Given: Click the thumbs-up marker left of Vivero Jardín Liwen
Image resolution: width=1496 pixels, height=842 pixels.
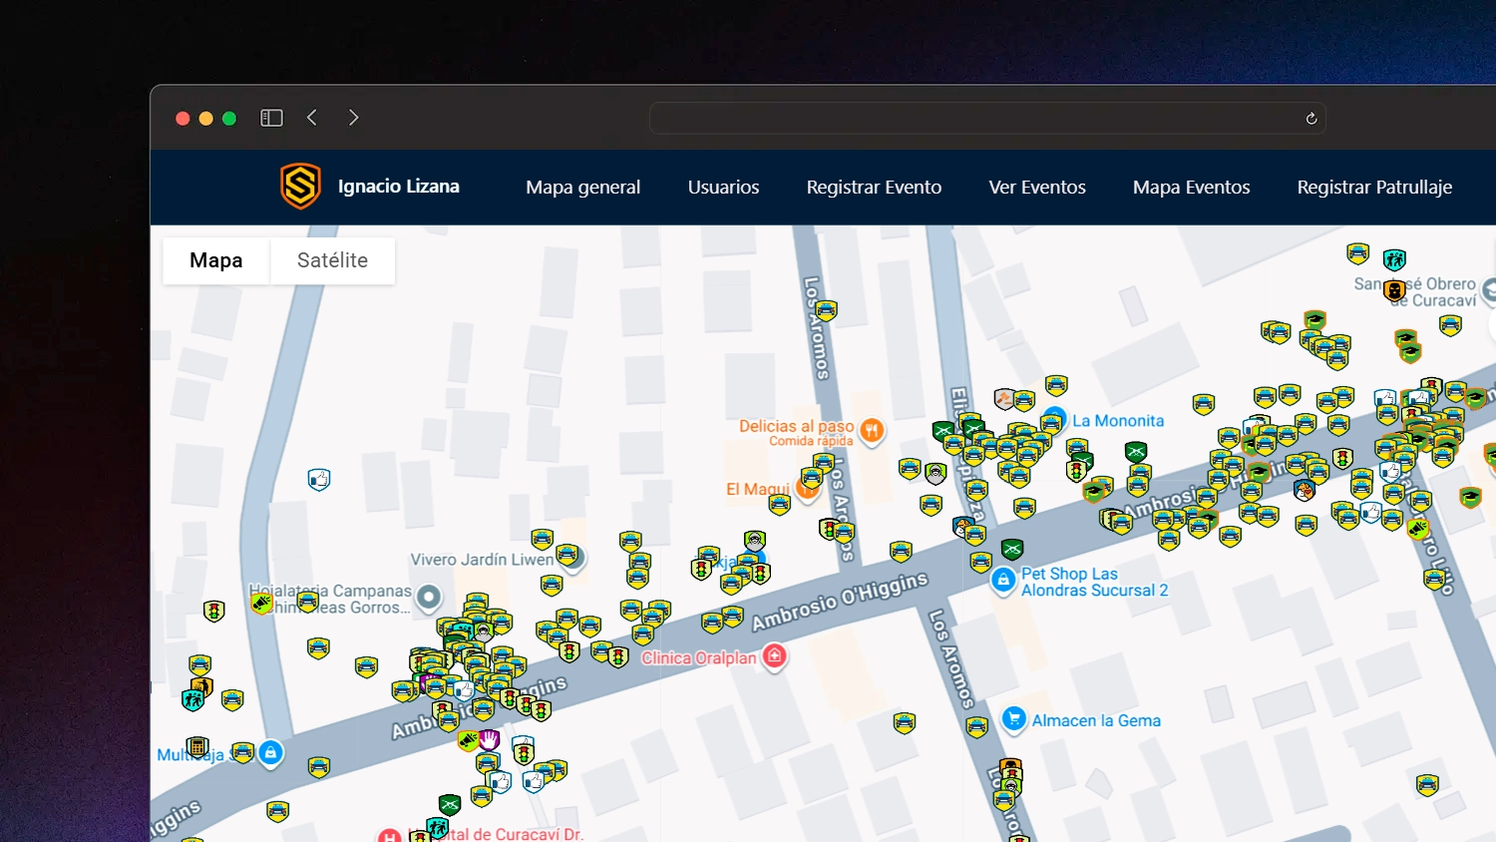Looking at the screenshot, I should 319,480.
